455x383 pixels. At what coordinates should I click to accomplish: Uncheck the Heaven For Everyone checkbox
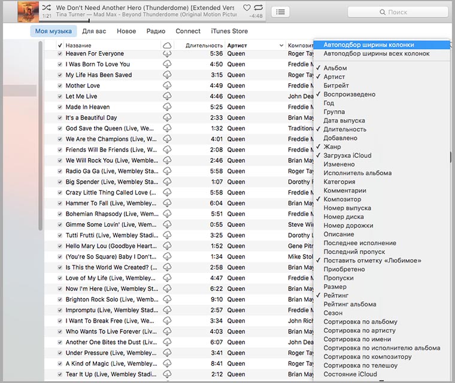pos(60,54)
